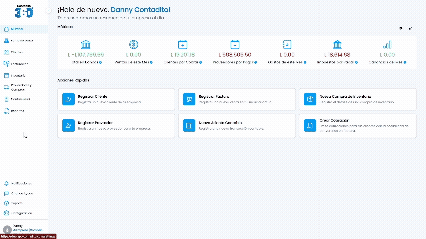Viewport: 426px width, 239px height.
Task: Collapse the Métricas panel arrows icon
Action: 411,28
